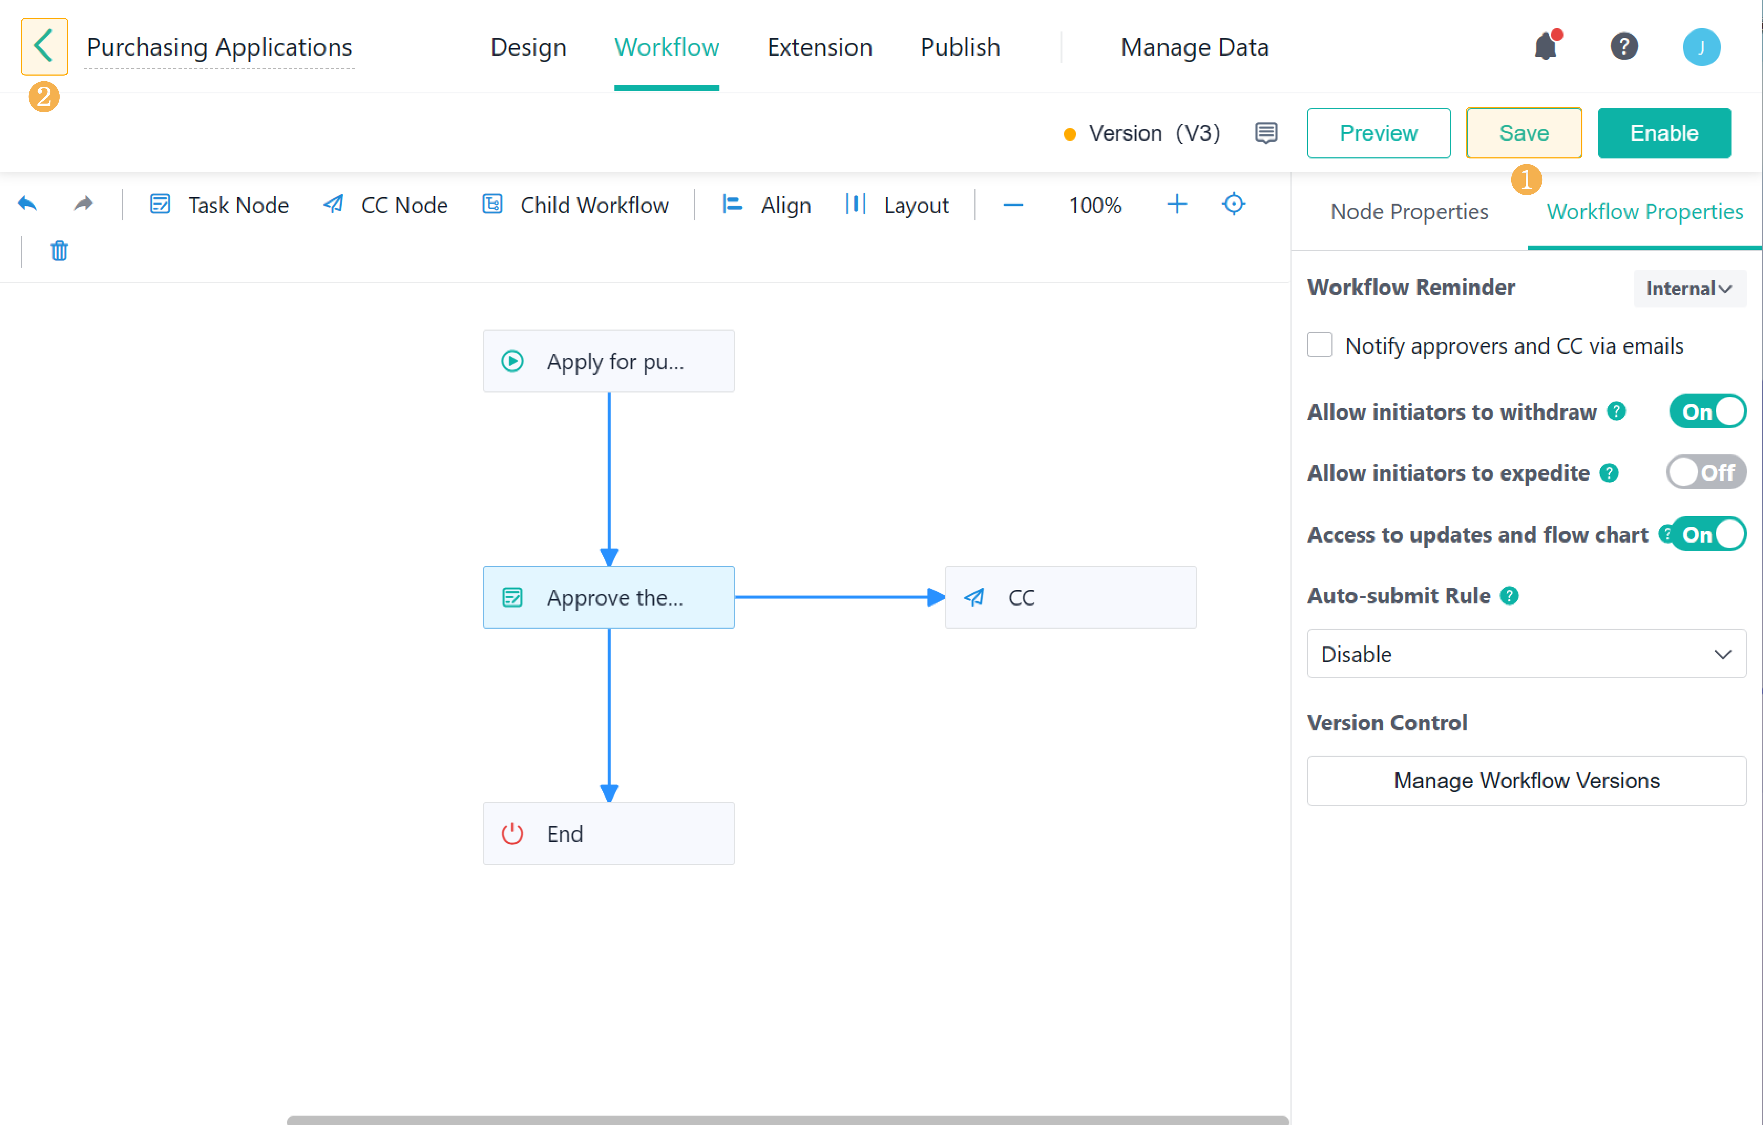The width and height of the screenshot is (1763, 1125).
Task: Open the version notes comment icon
Action: point(1266,132)
